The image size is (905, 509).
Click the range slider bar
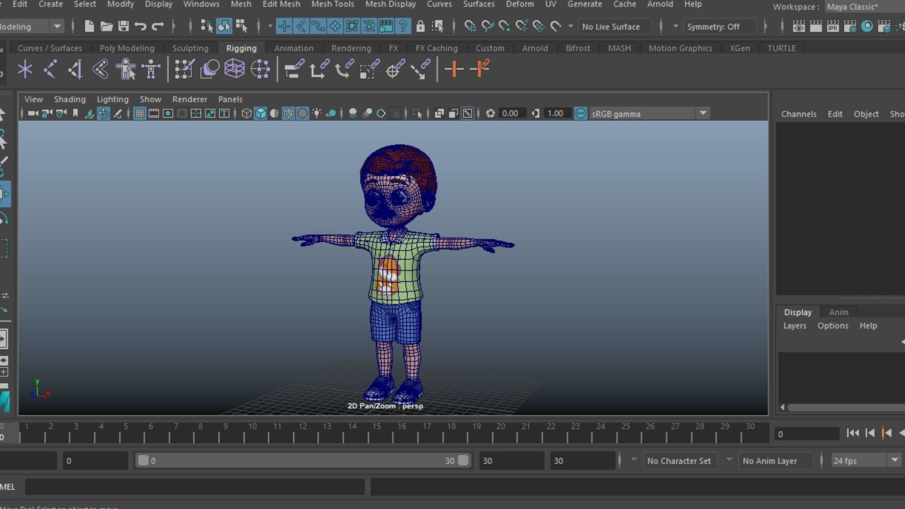coord(303,460)
